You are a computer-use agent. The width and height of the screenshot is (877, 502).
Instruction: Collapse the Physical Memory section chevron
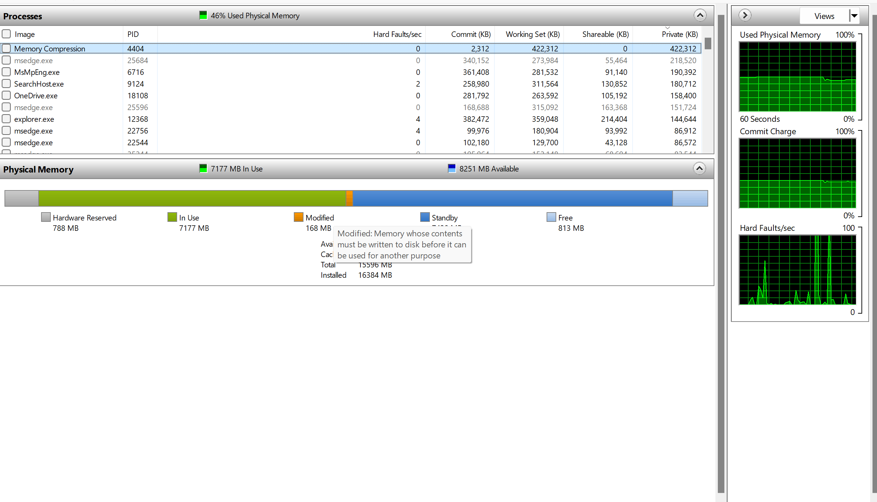point(699,168)
